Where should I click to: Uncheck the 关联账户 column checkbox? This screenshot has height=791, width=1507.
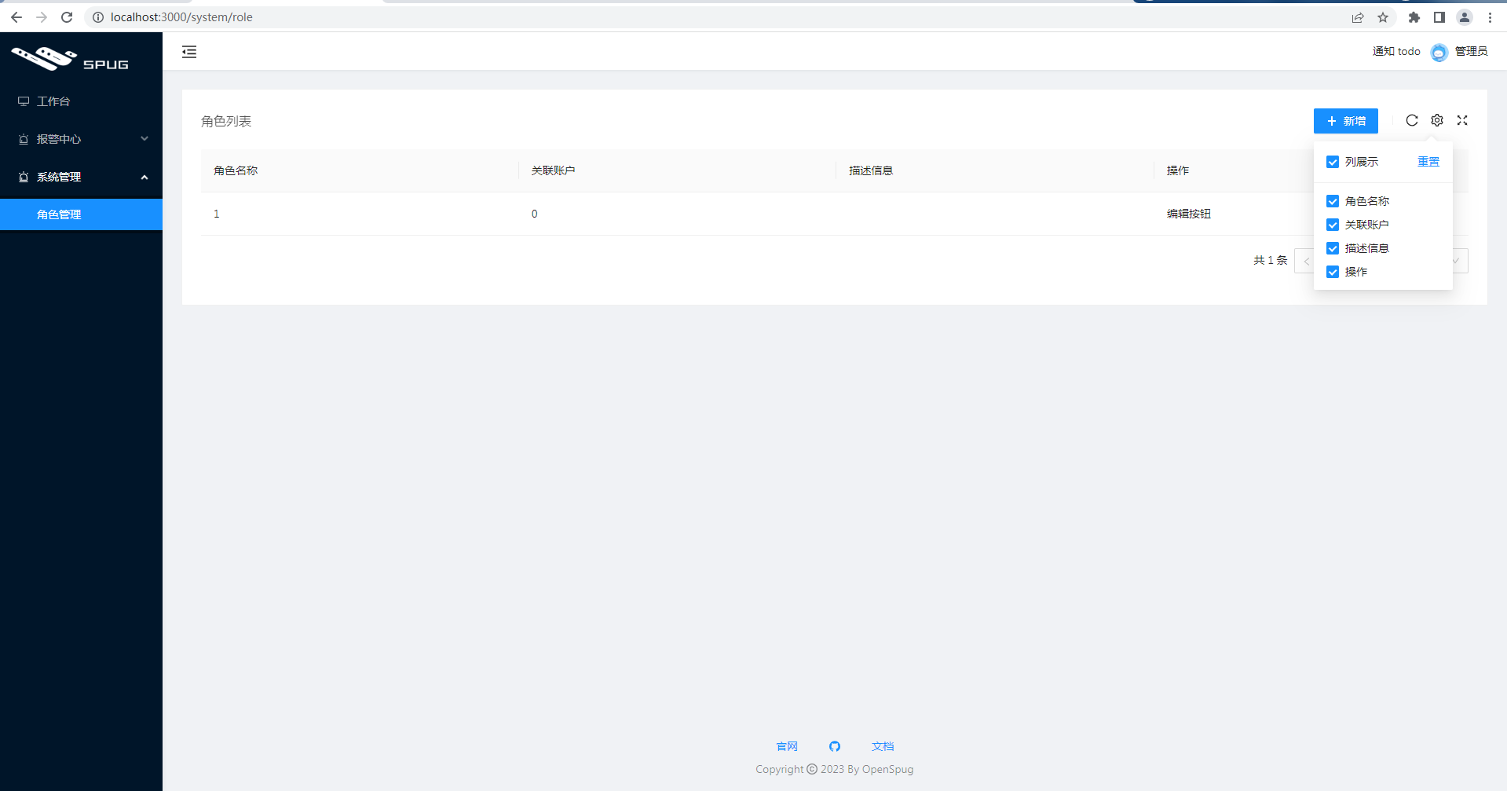[1333, 225]
